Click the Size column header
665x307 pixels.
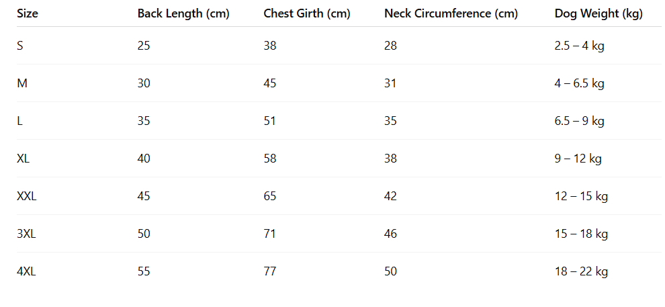(28, 13)
